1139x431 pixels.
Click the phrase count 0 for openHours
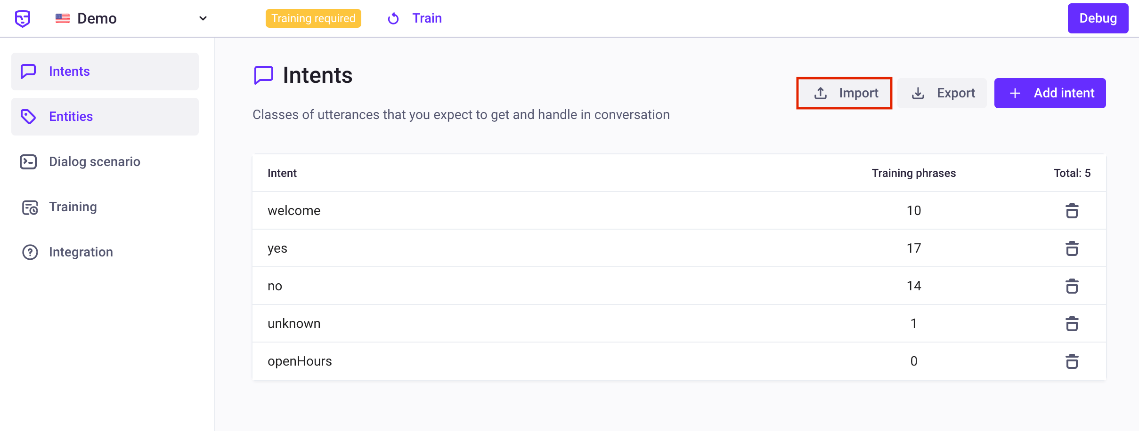[914, 361]
